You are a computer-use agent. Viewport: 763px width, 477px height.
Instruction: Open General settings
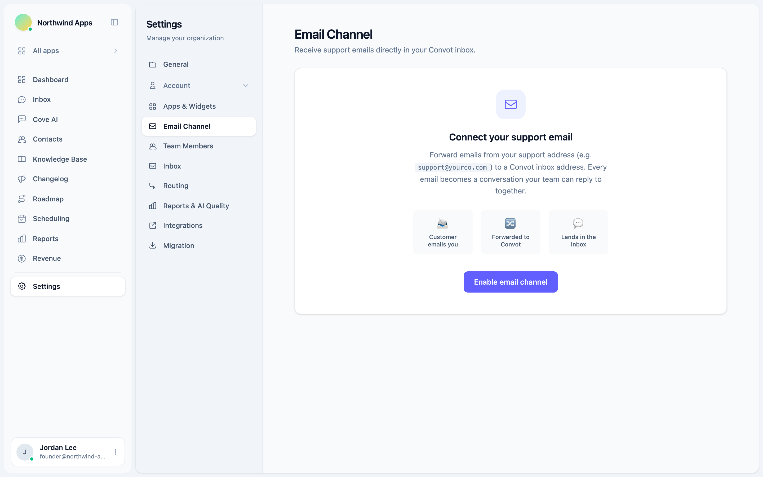(x=199, y=64)
